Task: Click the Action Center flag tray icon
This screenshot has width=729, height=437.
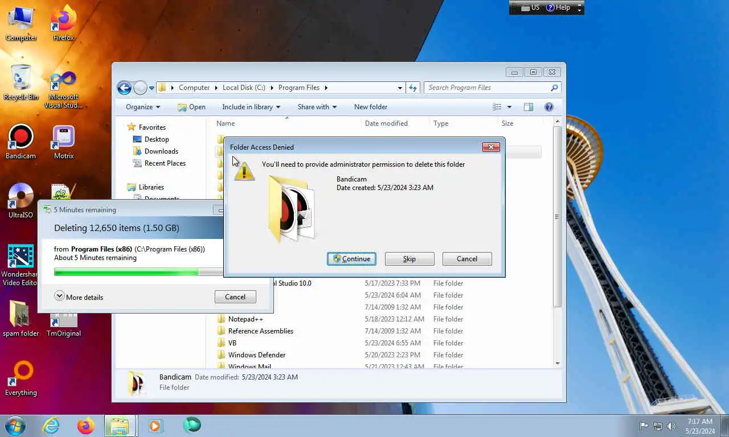Action: 644,426
